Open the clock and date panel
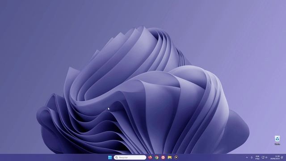This screenshot has height=161, width=286. pos(275,157)
